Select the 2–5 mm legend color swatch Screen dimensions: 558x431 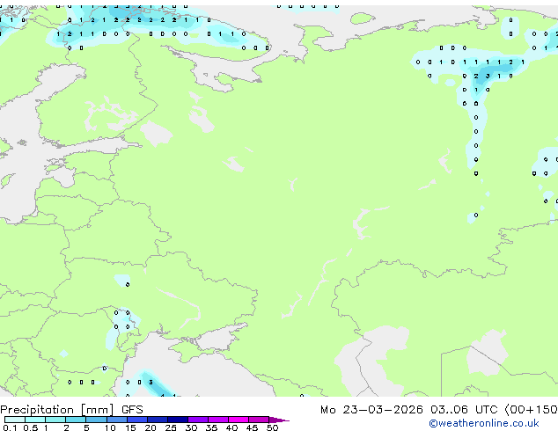76,420
